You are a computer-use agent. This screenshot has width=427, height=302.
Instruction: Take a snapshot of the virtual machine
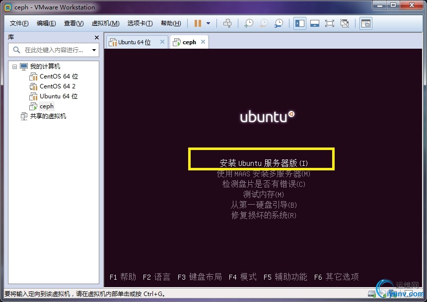click(249, 23)
